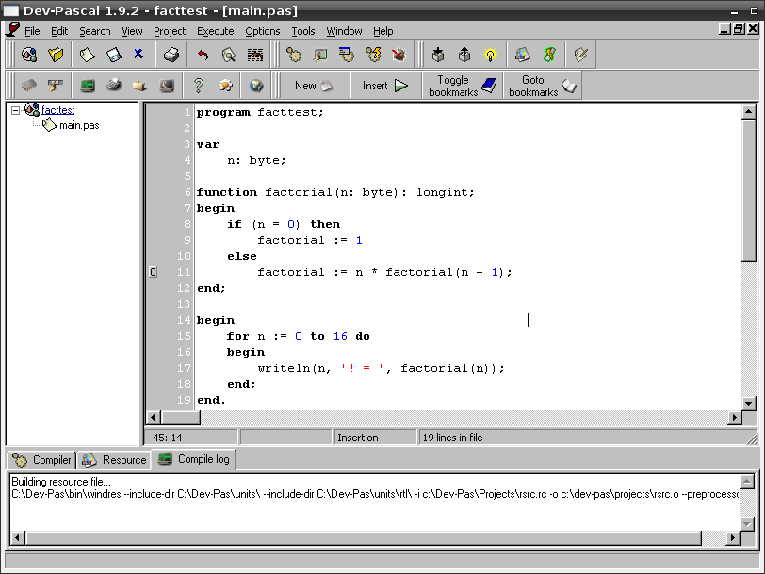Open the Project menu

170,31
